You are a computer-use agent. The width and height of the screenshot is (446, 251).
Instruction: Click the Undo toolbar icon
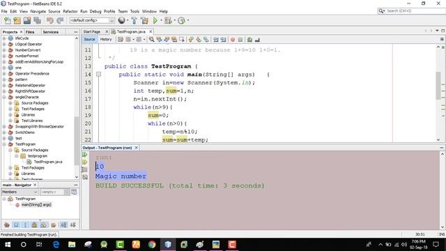pos(50,20)
